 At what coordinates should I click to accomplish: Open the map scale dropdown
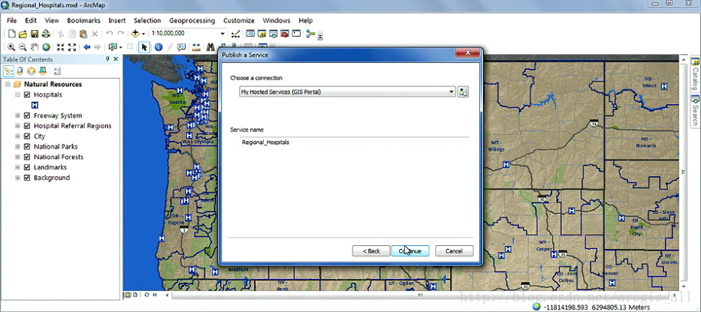222,34
